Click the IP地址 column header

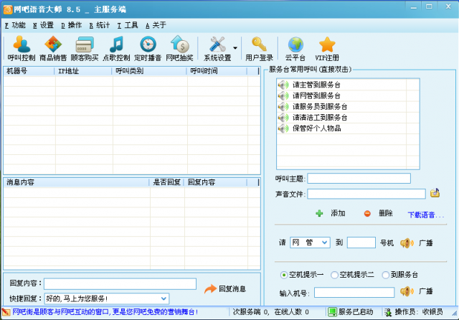[83, 71]
